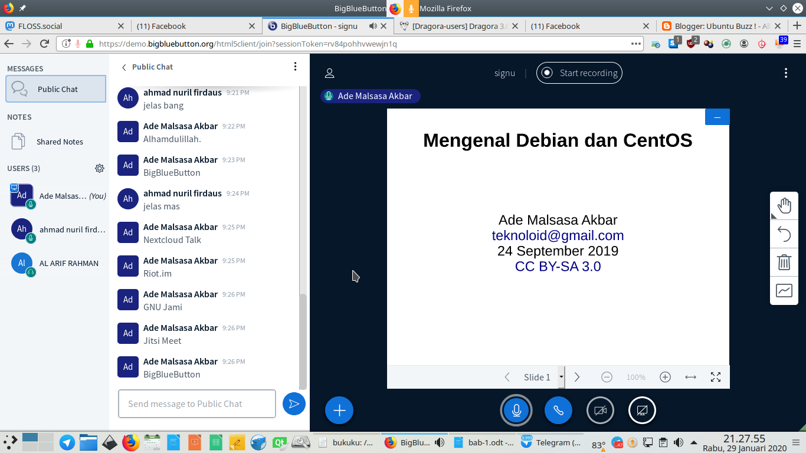The image size is (806, 453).
Task: Open Telegram from the taskbar launcher
Action: point(67,442)
